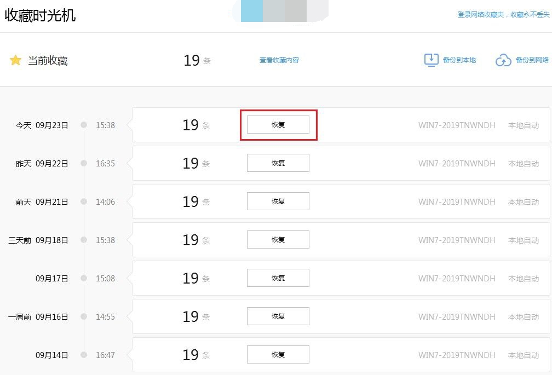This screenshot has width=552, height=375.
Task: Click the yellow star favorites icon
Action: pyautogui.click(x=15, y=60)
